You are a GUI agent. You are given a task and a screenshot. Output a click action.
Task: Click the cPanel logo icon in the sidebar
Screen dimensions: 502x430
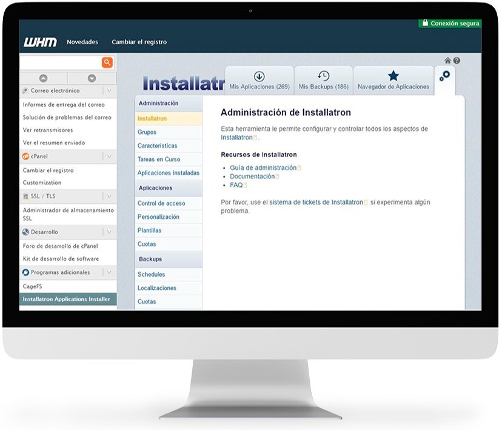[25, 155]
